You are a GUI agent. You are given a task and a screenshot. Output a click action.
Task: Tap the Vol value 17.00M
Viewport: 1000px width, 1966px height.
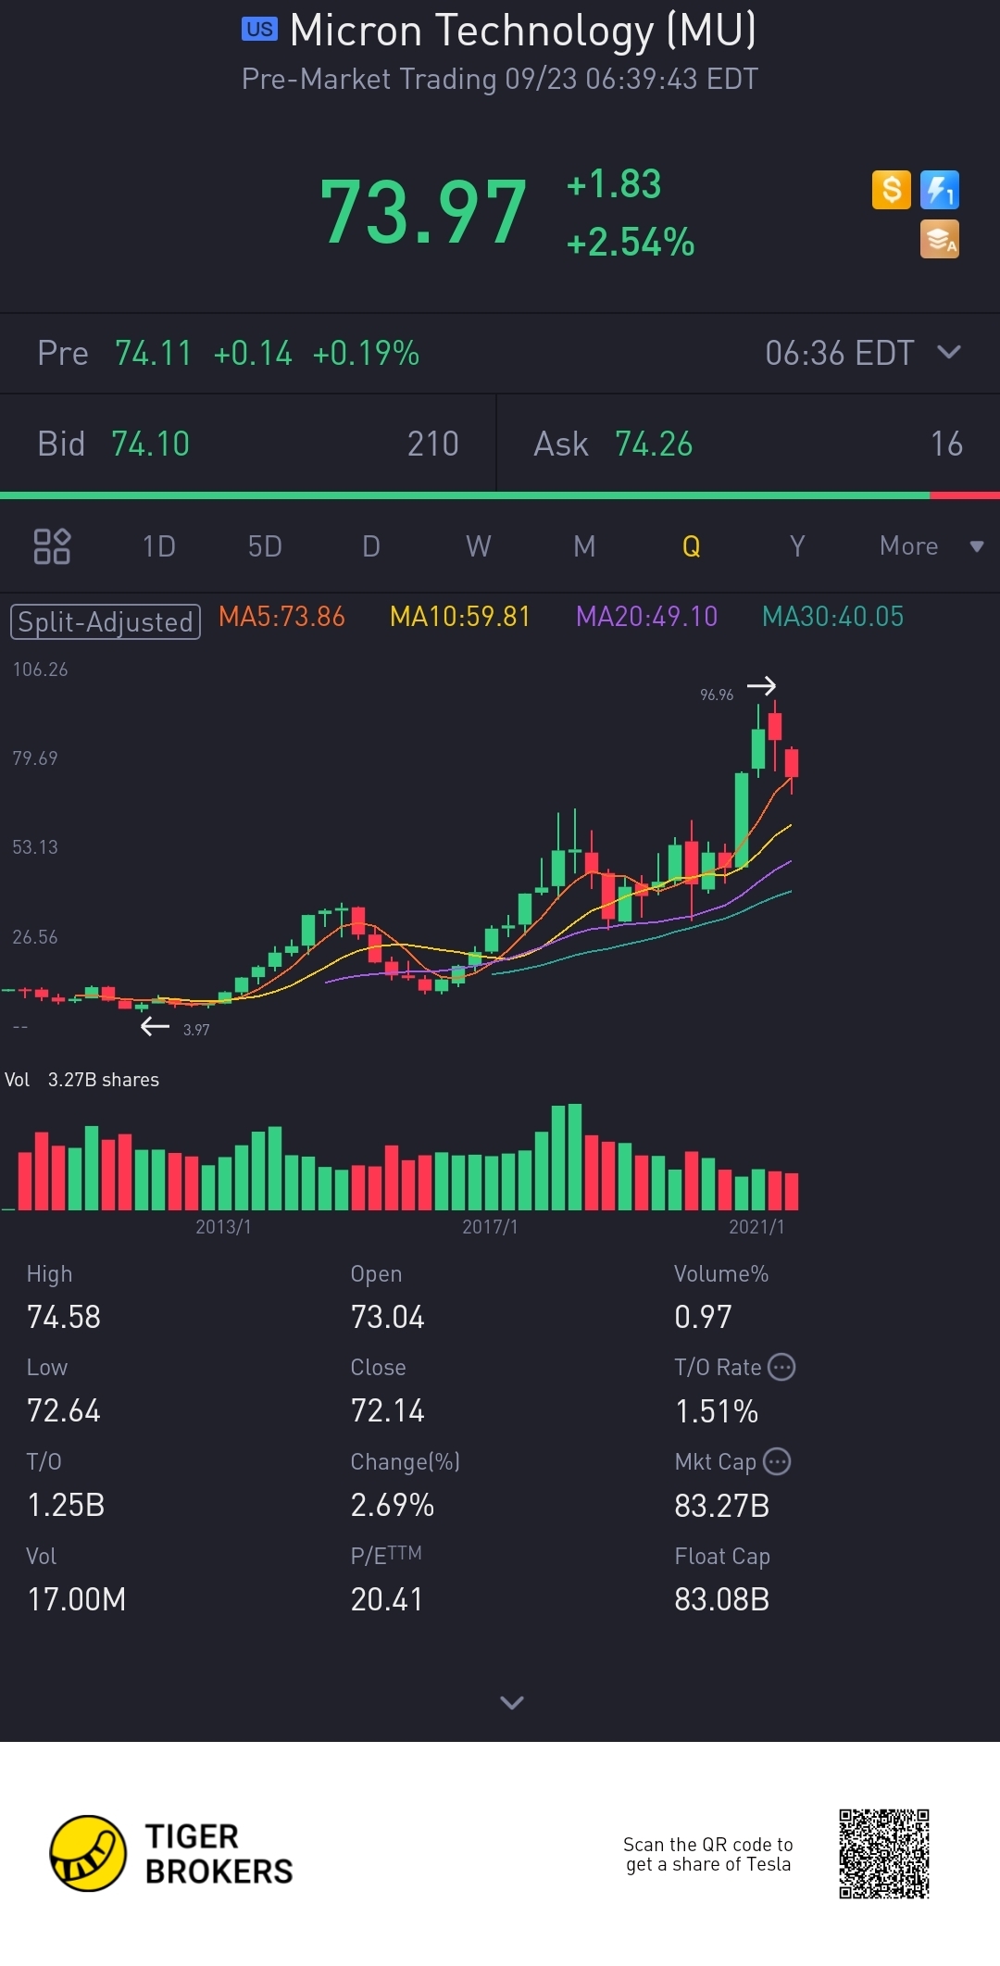[x=77, y=1599]
